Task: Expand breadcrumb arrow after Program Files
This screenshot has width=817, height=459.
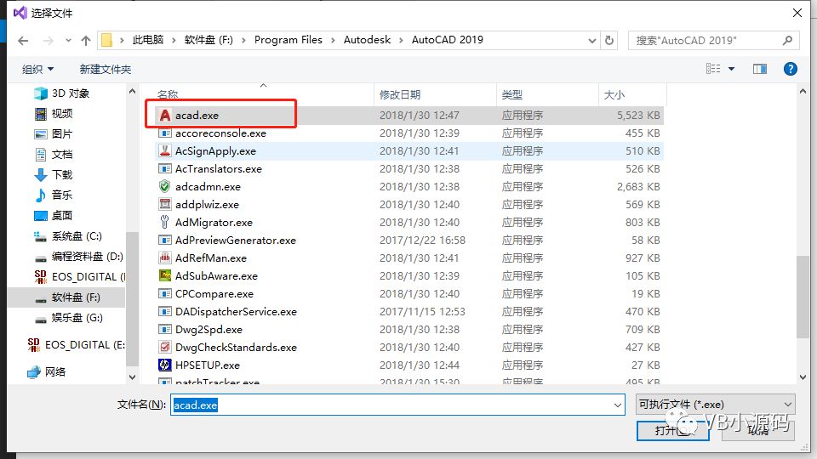Action: tap(333, 40)
